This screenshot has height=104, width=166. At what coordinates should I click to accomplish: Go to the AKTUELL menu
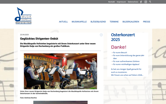click(63, 22)
